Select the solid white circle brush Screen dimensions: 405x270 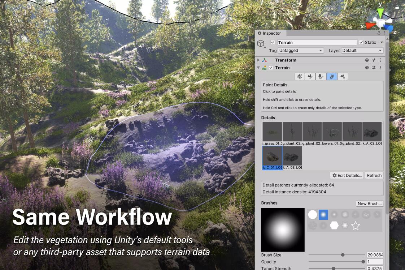pyautogui.click(x=313, y=215)
